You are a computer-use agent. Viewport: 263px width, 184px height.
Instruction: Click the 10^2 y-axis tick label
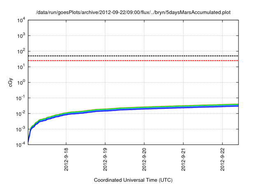point(21,51)
